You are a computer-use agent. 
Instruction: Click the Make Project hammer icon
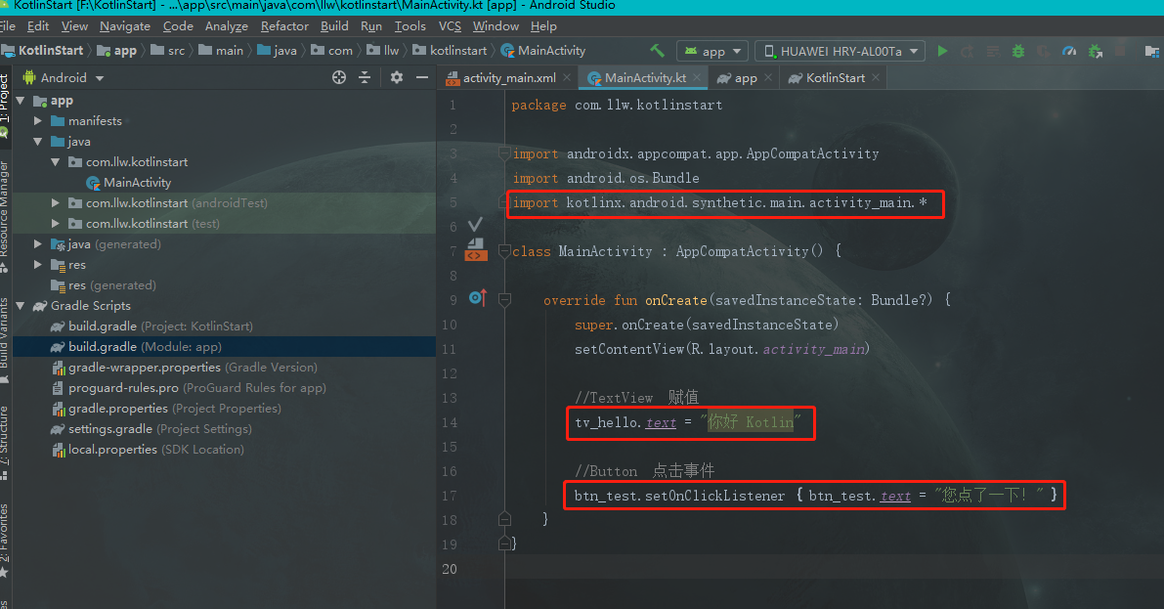pyautogui.click(x=657, y=51)
